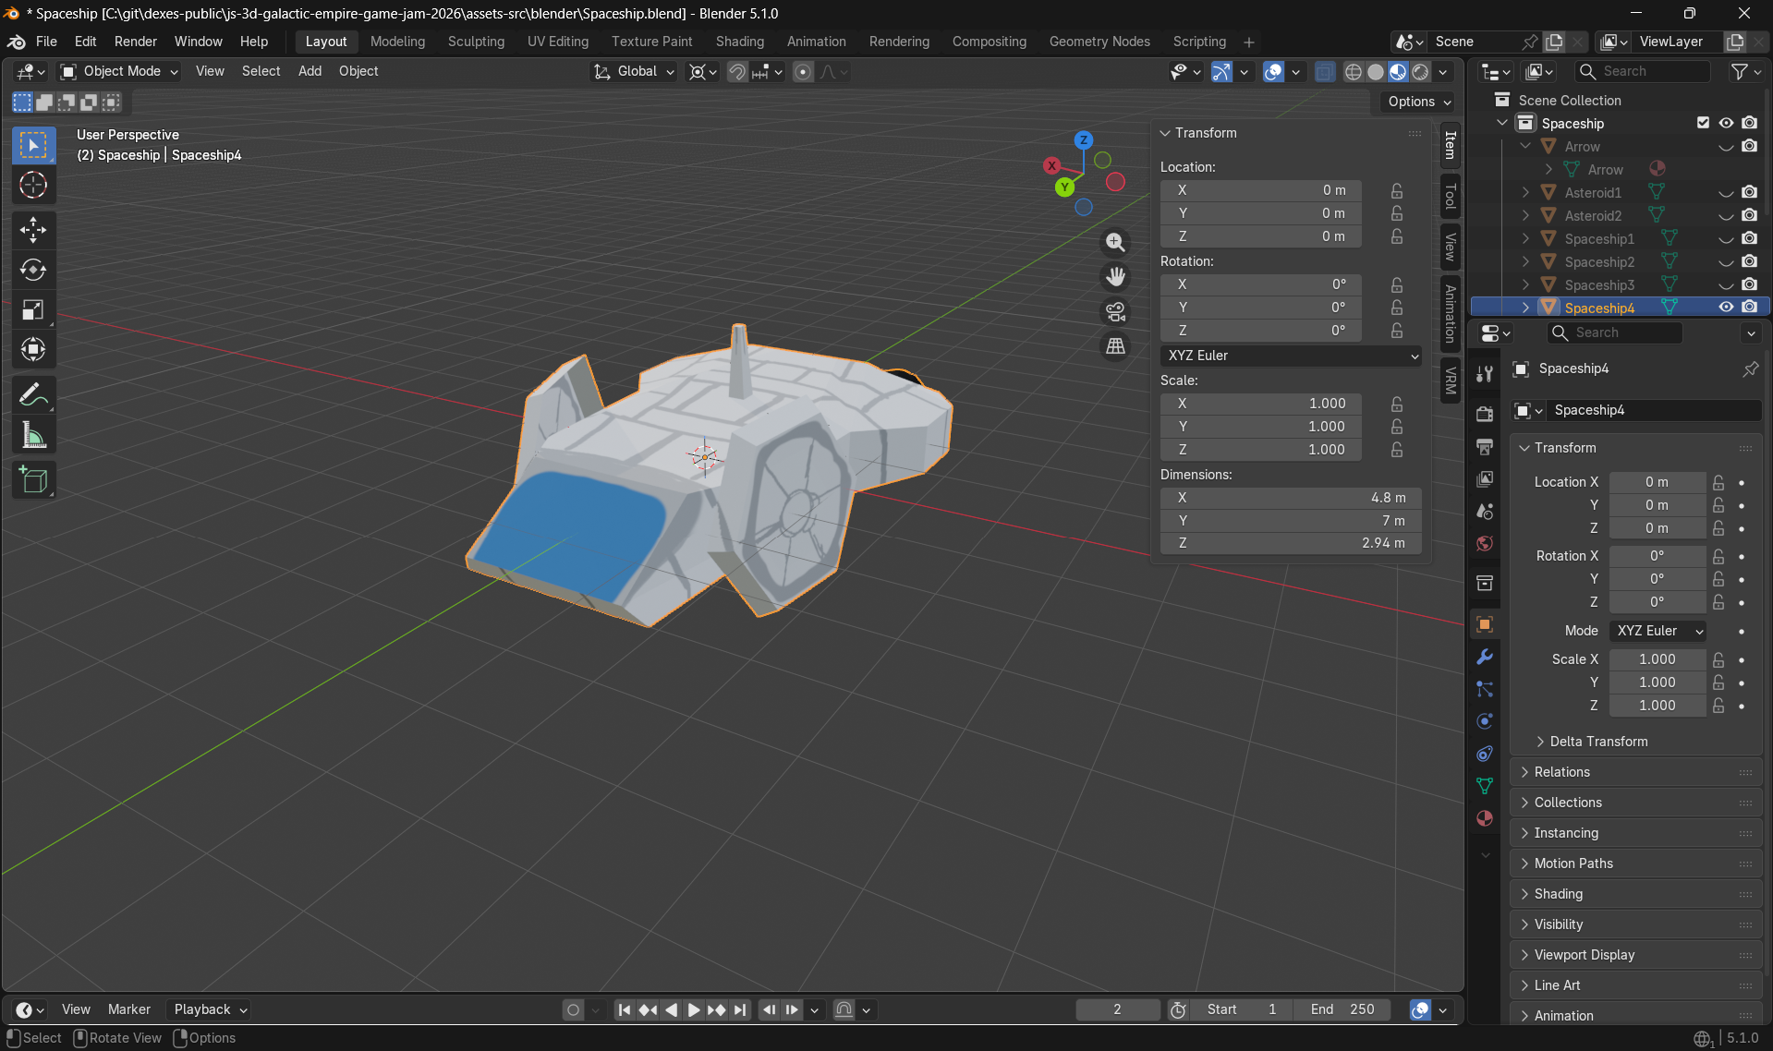Open the Render Properties tab
Screen dimensions: 1773x1051
pos(1485,413)
